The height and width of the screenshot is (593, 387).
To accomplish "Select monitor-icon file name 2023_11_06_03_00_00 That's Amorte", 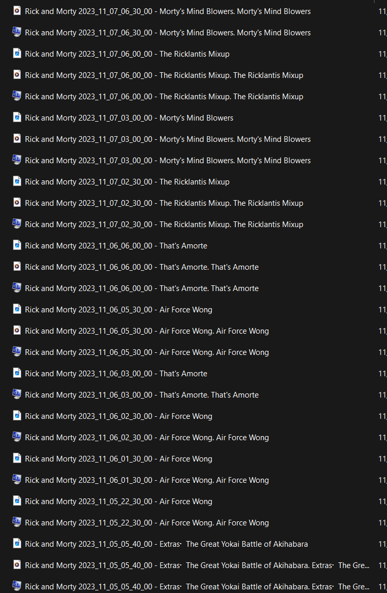I will click(141, 395).
